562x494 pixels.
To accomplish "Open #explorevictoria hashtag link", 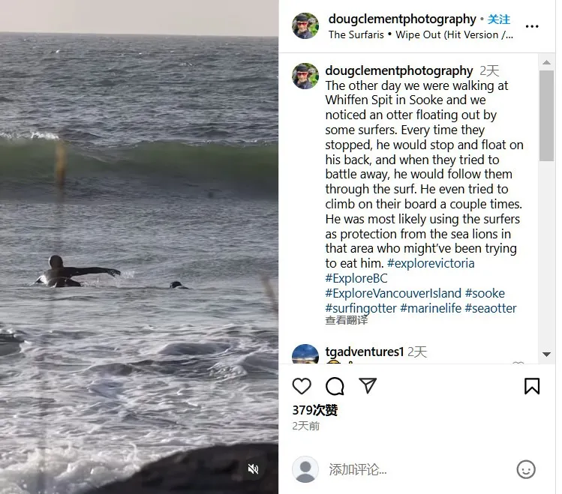I will [431, 263].
